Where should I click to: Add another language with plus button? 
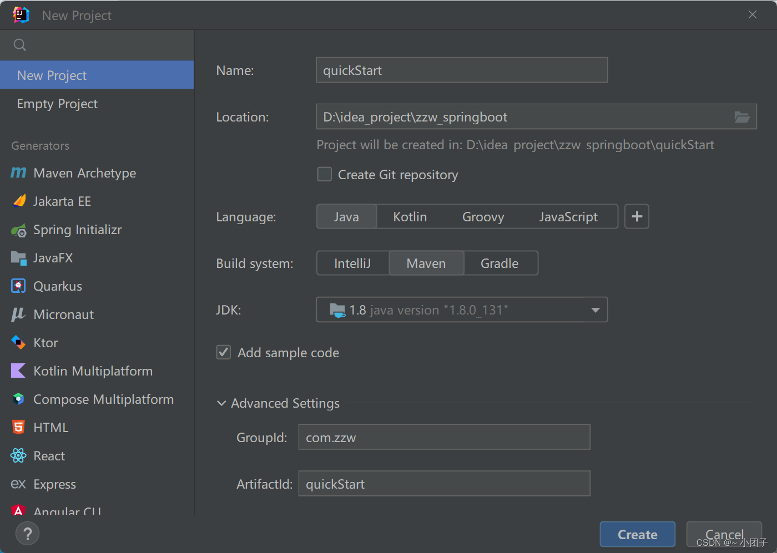coord(637,216)
